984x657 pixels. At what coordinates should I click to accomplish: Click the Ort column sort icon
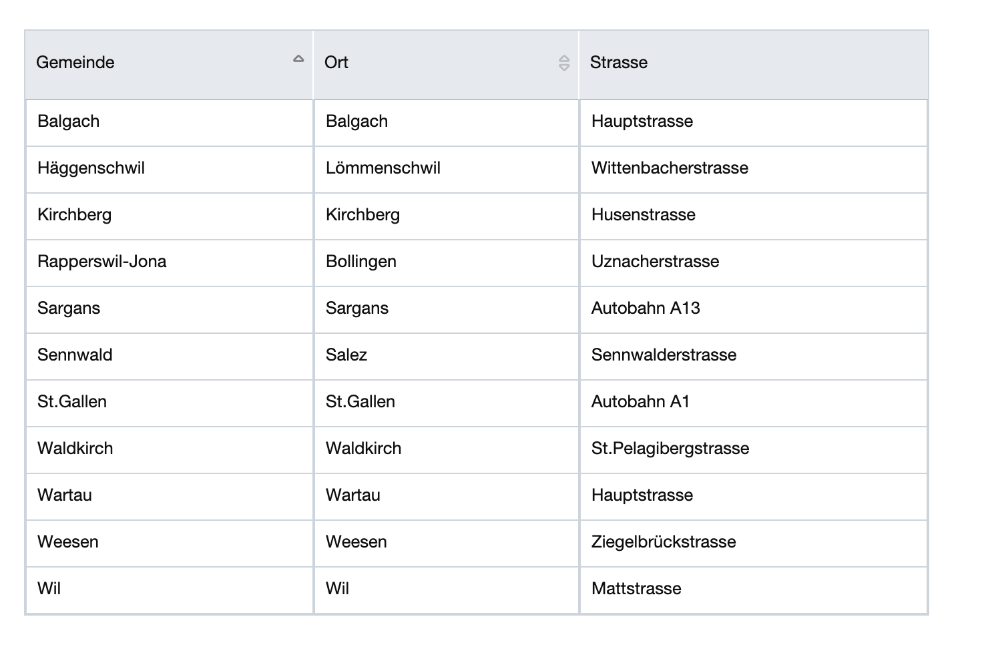pyautogui.click(x=564, y=63)
